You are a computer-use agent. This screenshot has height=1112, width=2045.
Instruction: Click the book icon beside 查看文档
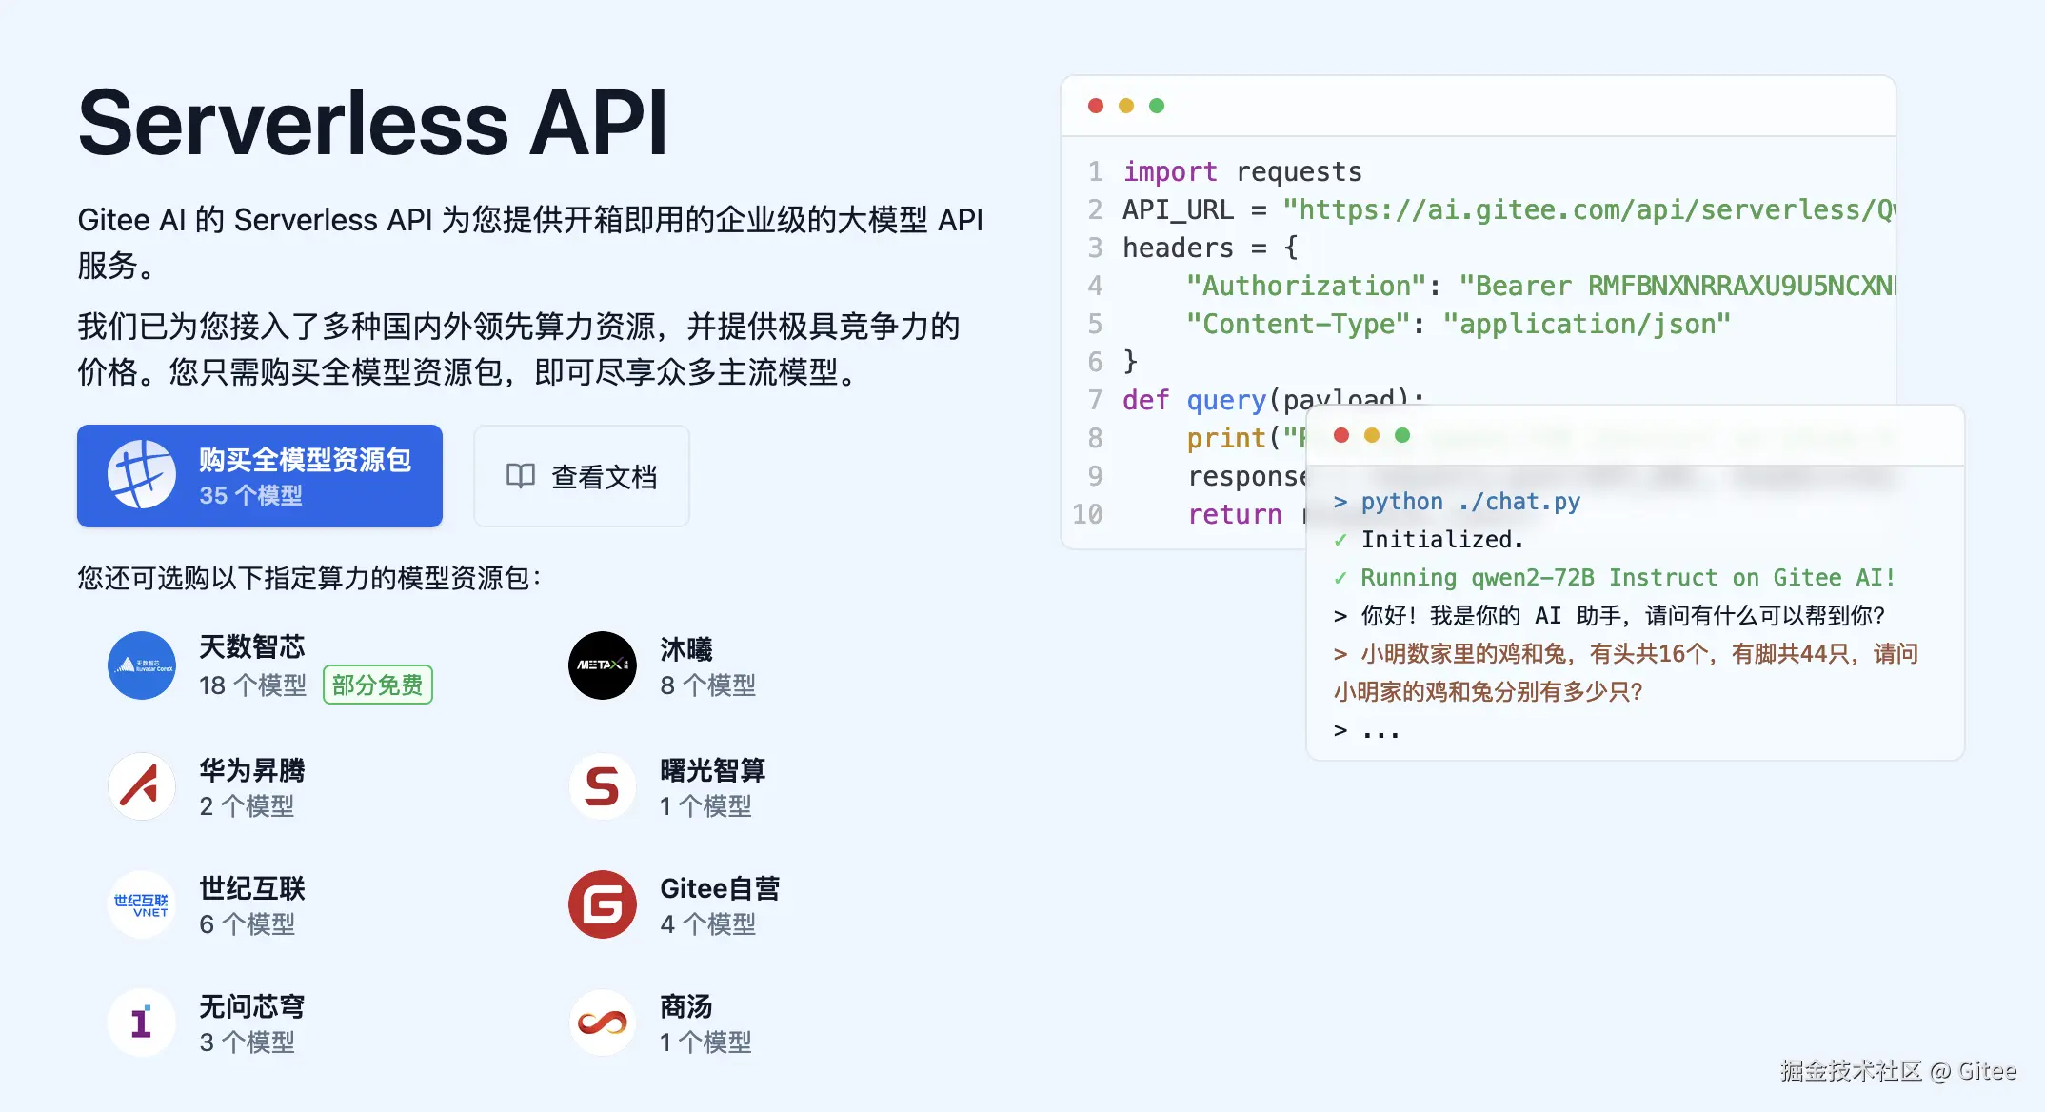(x=520, y=476)
